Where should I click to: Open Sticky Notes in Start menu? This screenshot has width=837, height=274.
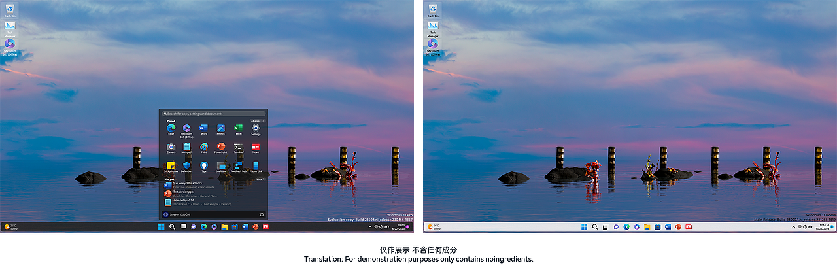(x=171, y=167)
